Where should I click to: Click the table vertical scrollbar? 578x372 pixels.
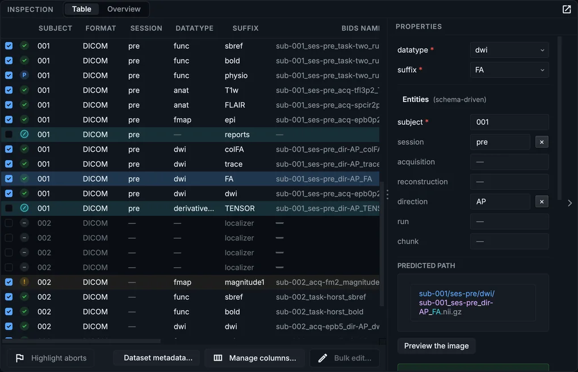click(382, 243)
